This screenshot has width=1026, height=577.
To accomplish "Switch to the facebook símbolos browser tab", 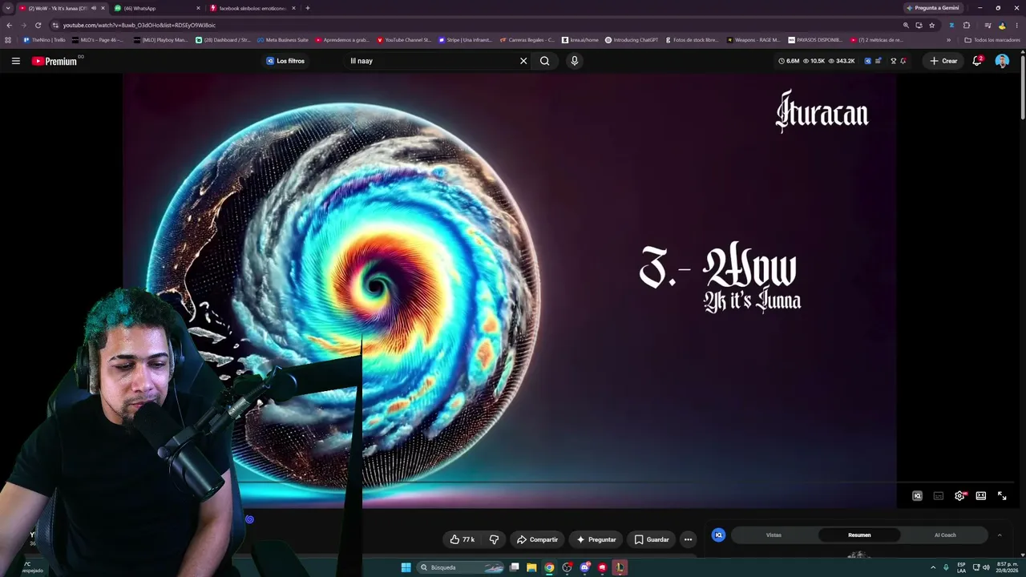I will (x=252, y=8).
